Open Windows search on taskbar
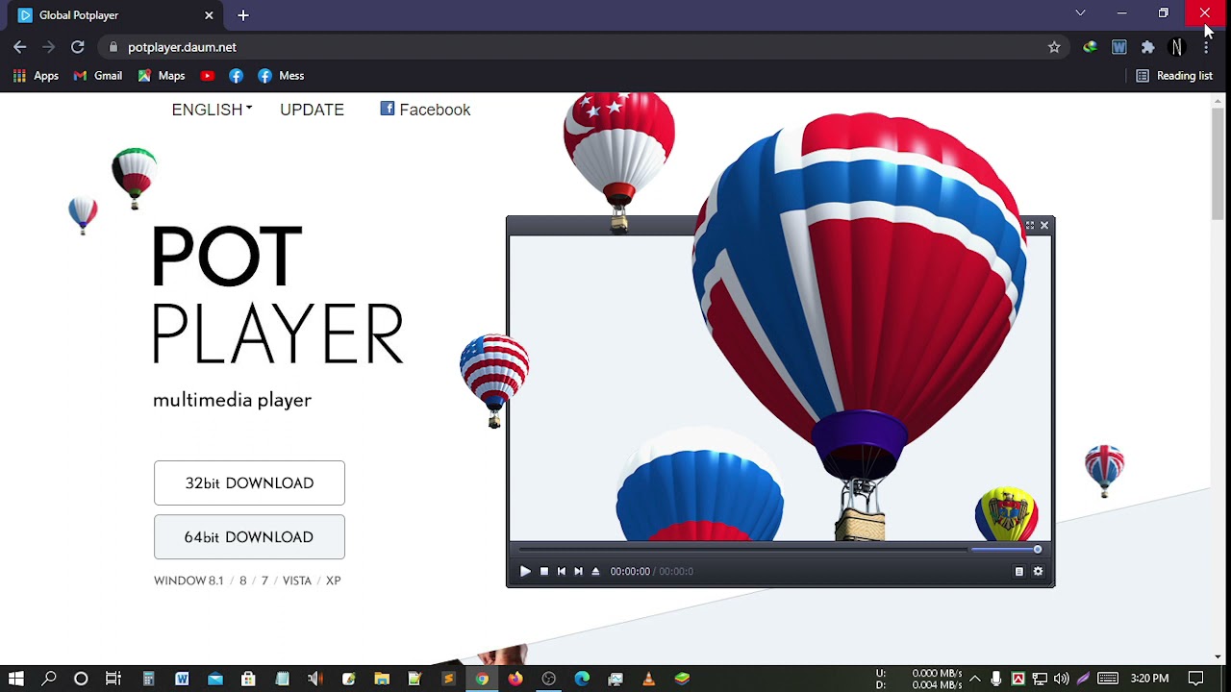 (x=49, y=679)
